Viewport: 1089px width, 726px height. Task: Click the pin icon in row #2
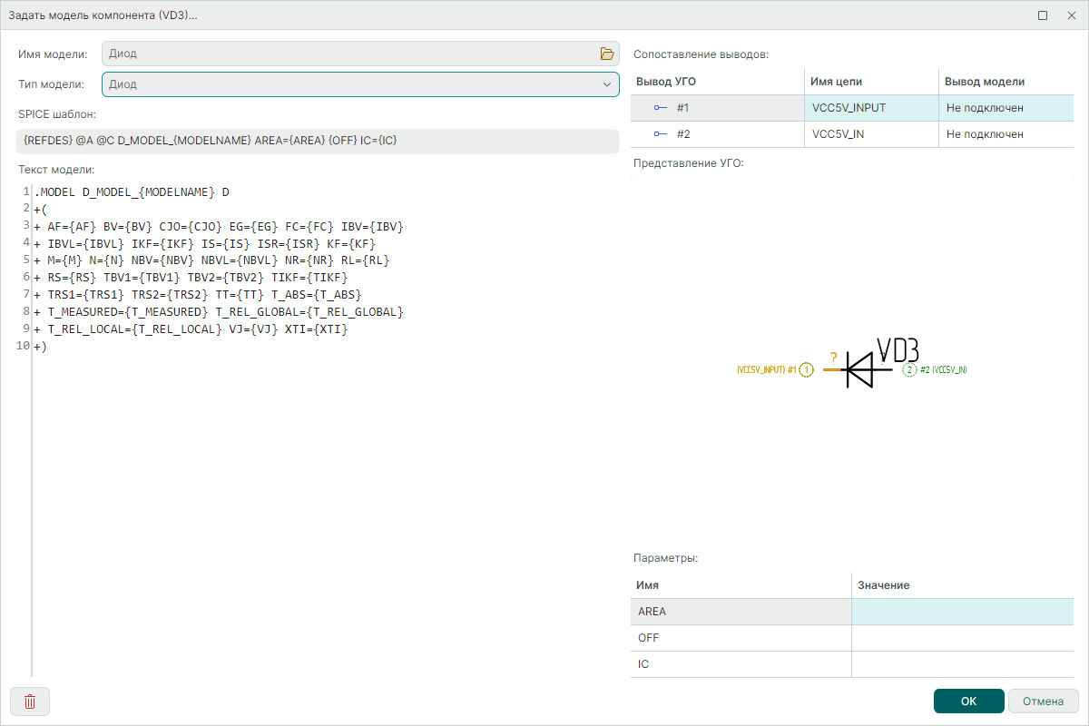[660, 134]
